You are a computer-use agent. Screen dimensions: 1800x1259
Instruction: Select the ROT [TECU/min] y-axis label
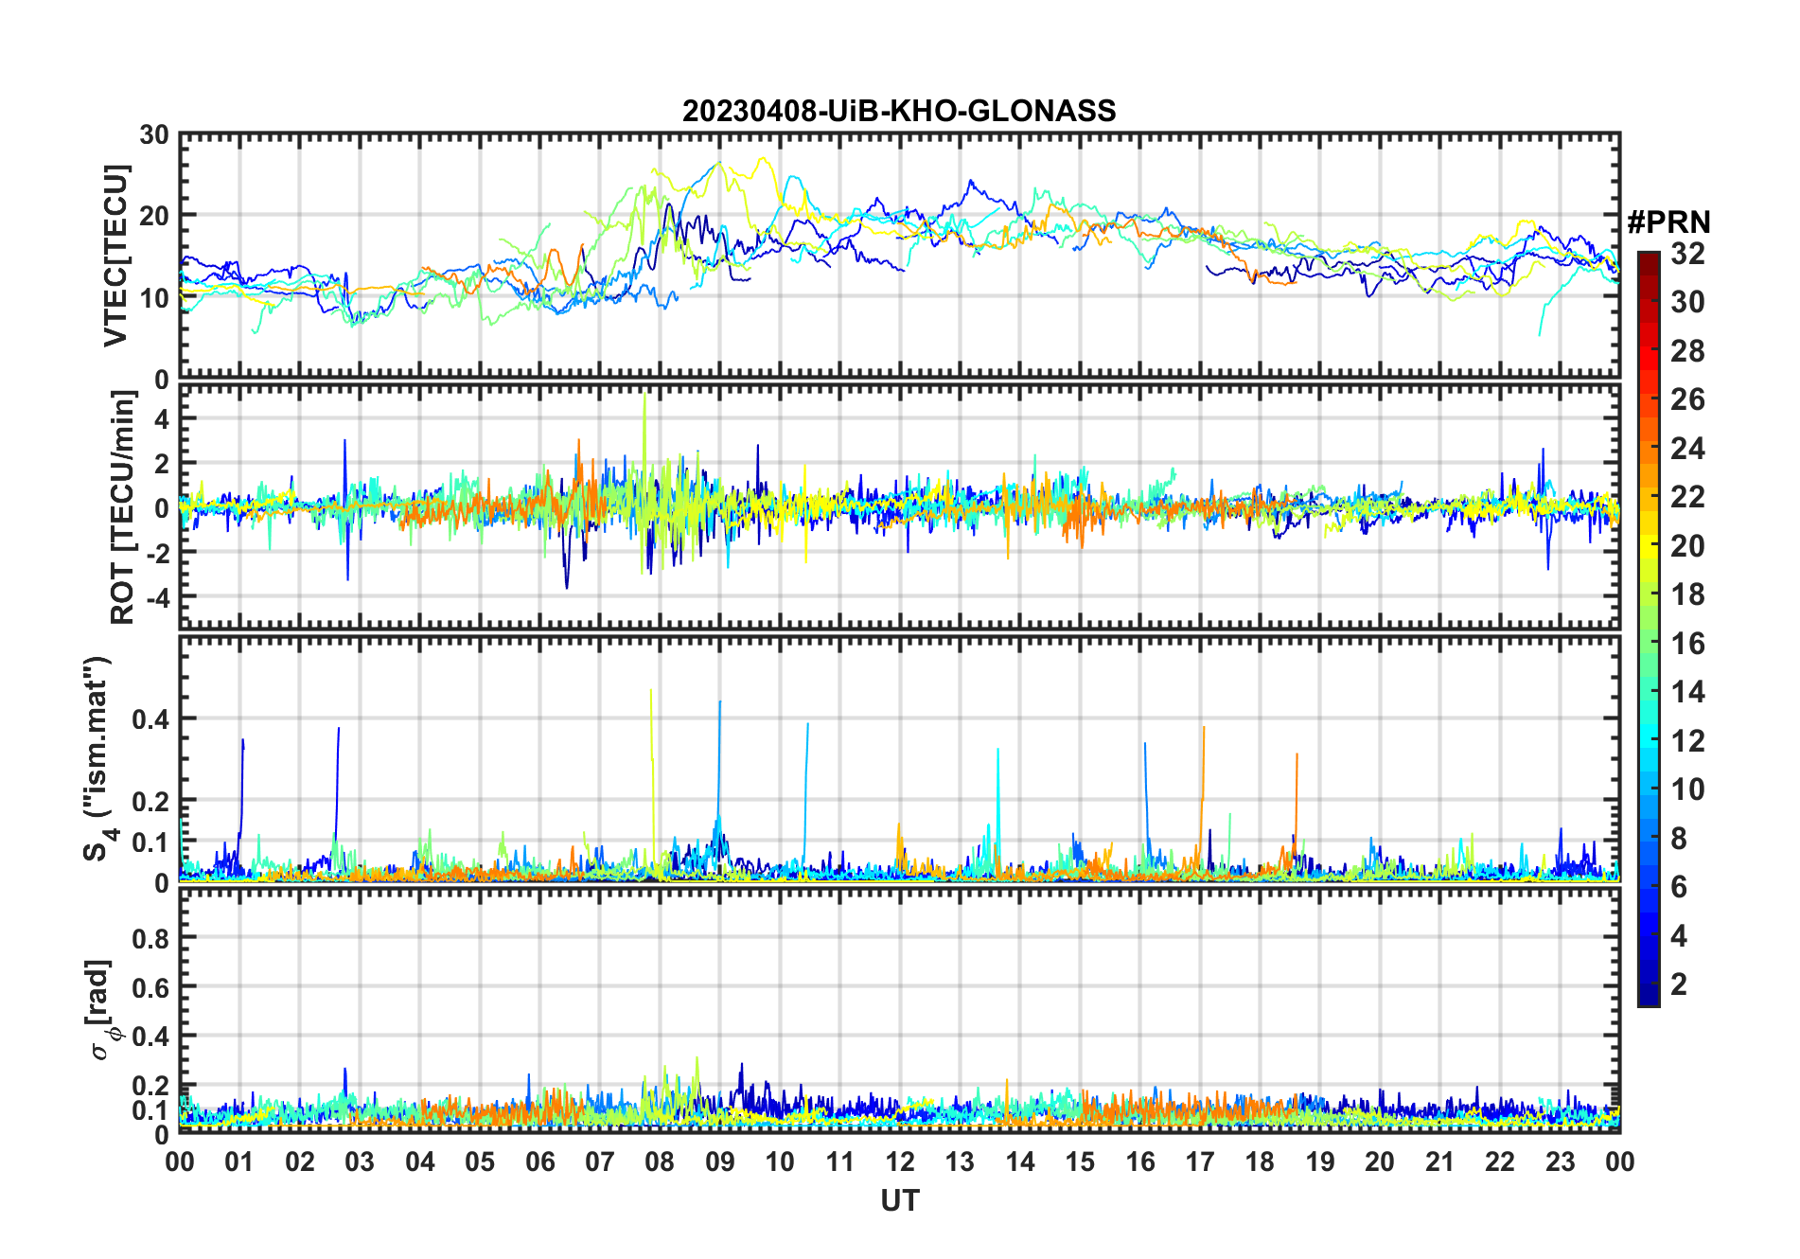(123, 506)
